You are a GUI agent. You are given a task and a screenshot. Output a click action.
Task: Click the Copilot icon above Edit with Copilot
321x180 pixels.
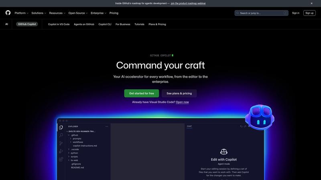224,152
